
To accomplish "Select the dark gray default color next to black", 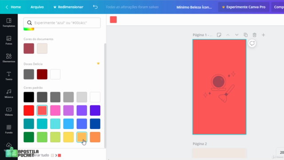I will (x=42, y=97).
